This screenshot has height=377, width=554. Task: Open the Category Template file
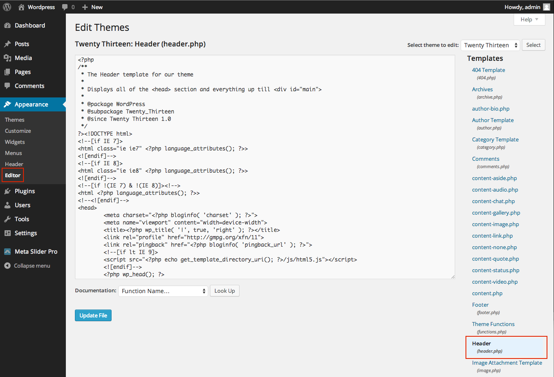(495, 139)
